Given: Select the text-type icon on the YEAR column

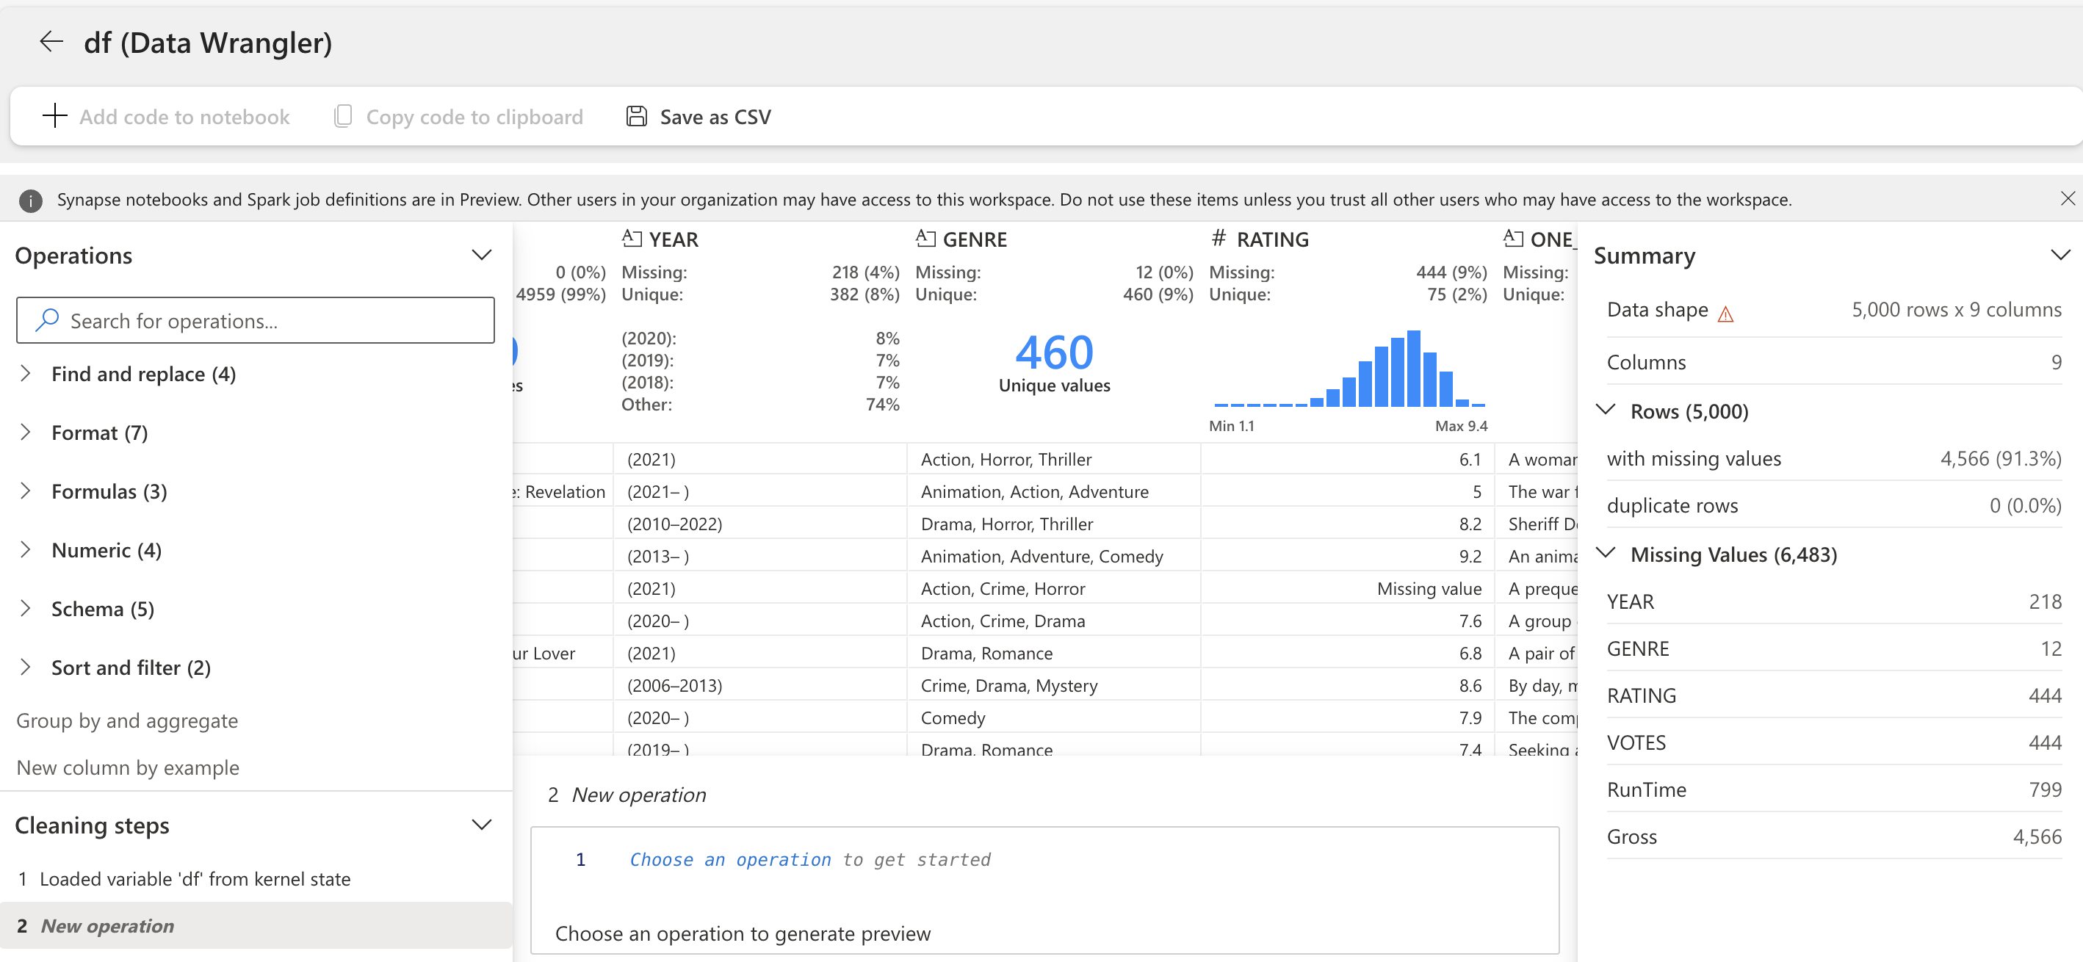Looking at the screenshot, I should point(633,238).
